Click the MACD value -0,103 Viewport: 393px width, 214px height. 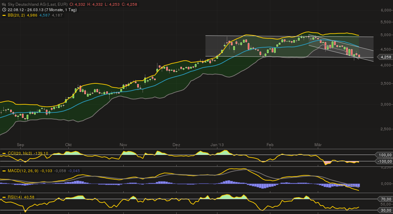tap(46, 171)
